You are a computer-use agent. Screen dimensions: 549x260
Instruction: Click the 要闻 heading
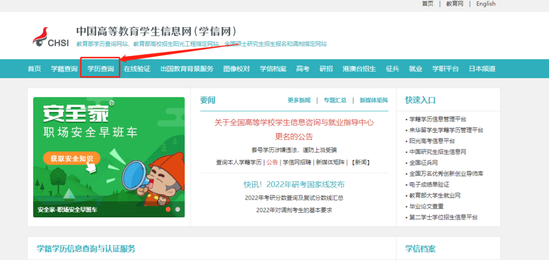[207, 100]
